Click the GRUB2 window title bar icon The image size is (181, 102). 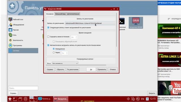45,9
